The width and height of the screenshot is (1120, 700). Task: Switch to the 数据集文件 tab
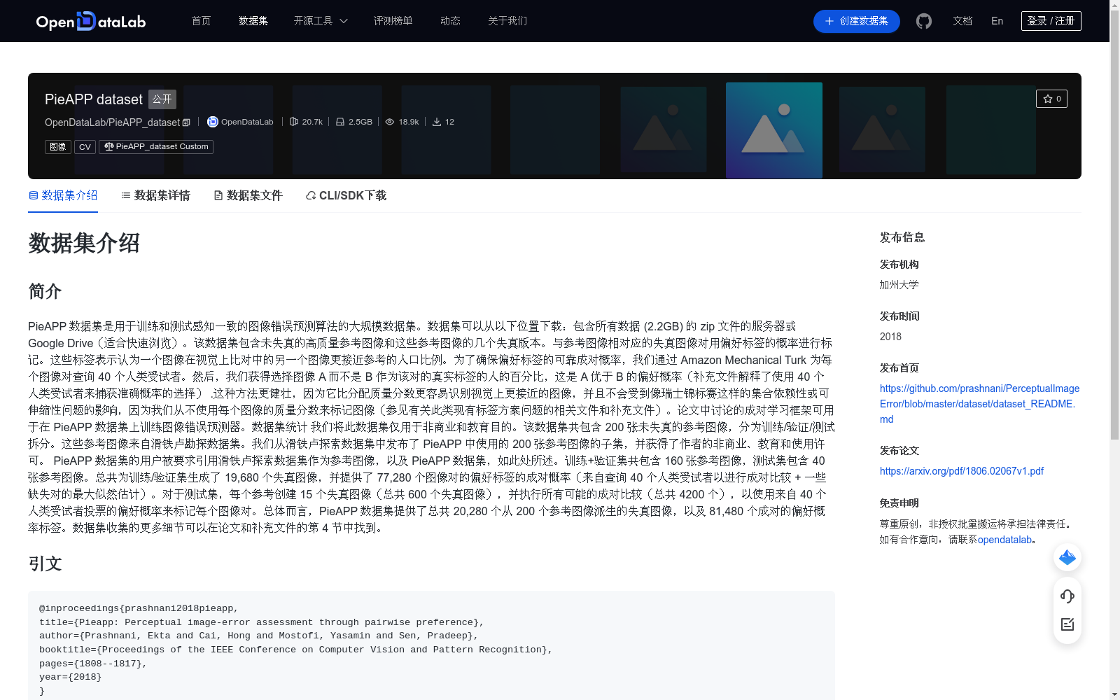248,195
